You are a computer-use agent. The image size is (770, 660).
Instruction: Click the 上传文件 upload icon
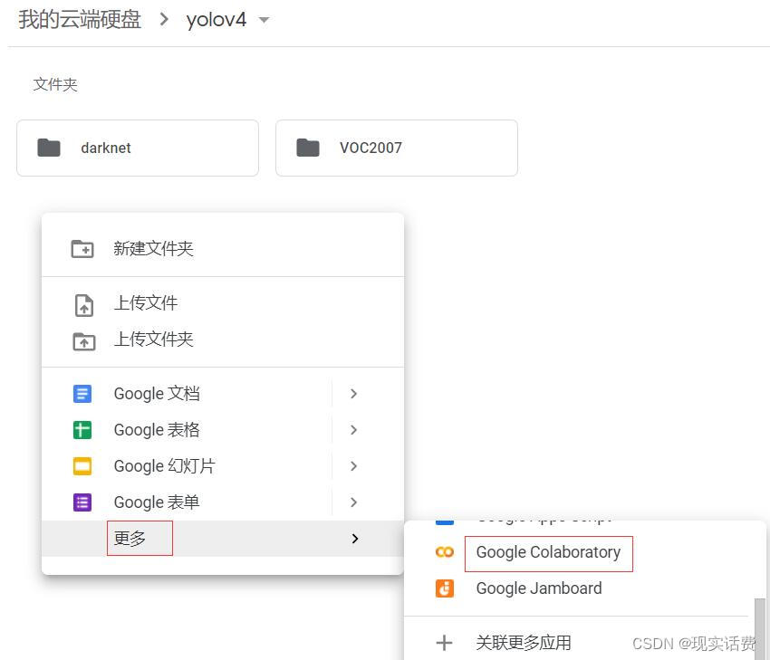(x=82, y=301)
